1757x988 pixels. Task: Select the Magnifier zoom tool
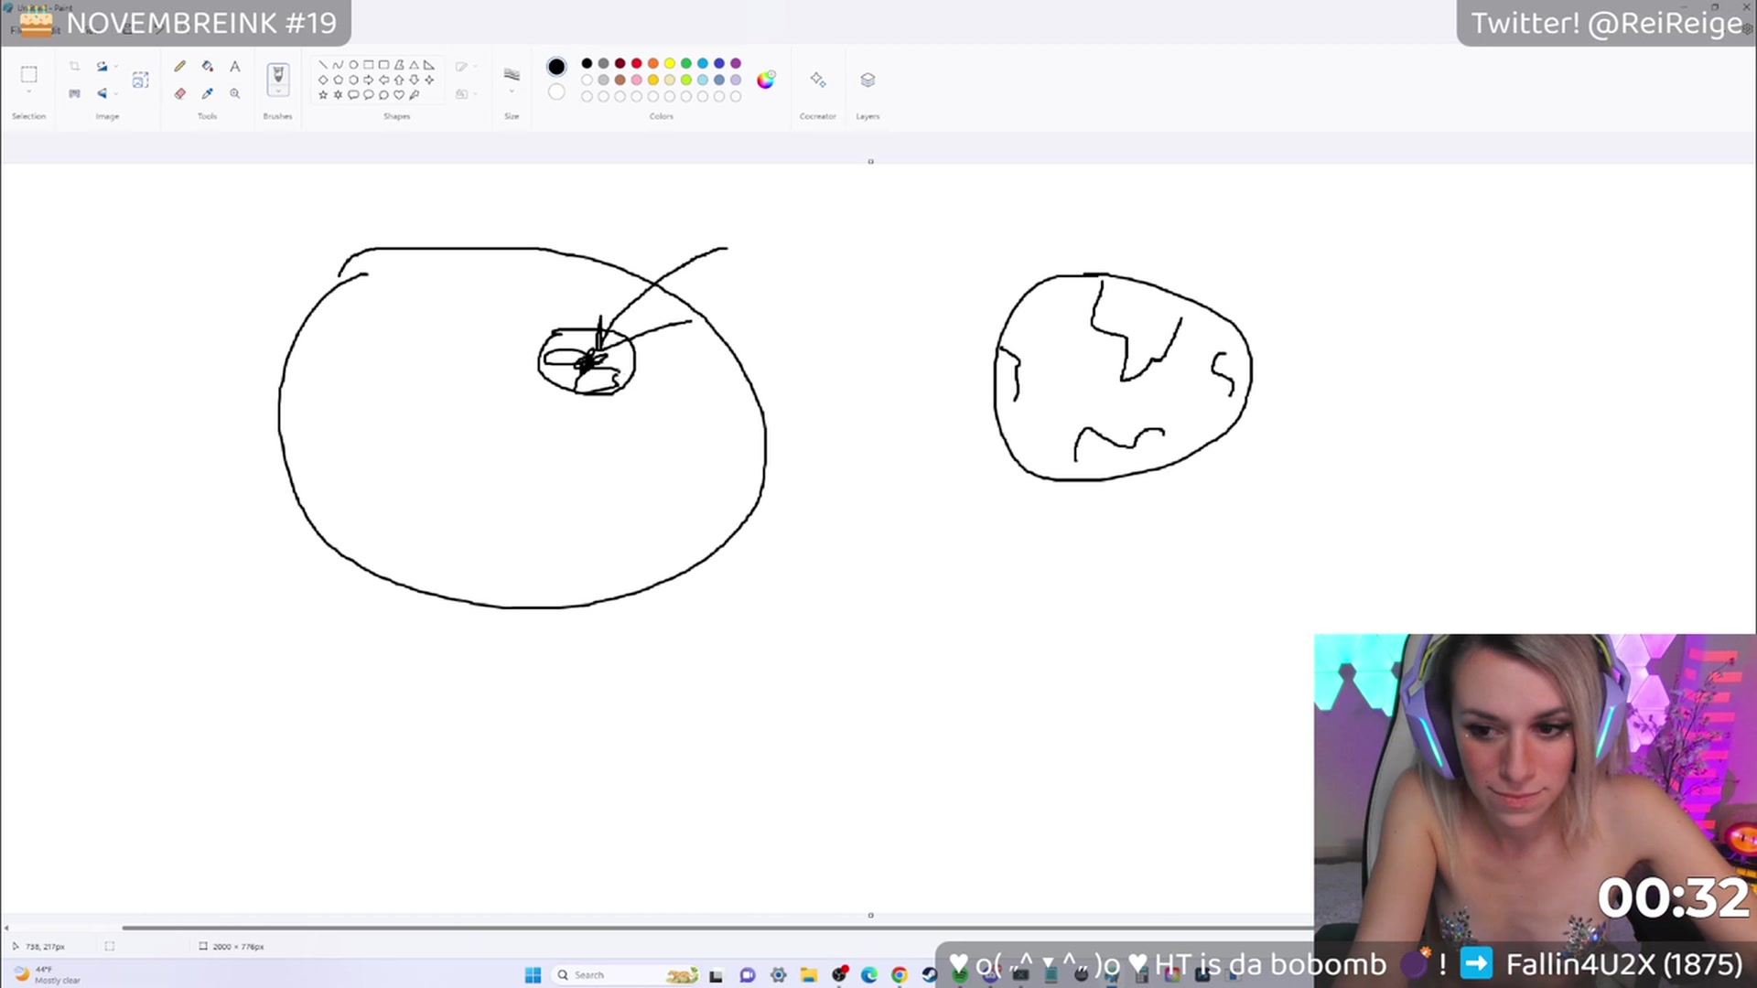pyautogui.click(x=235, y=93)
